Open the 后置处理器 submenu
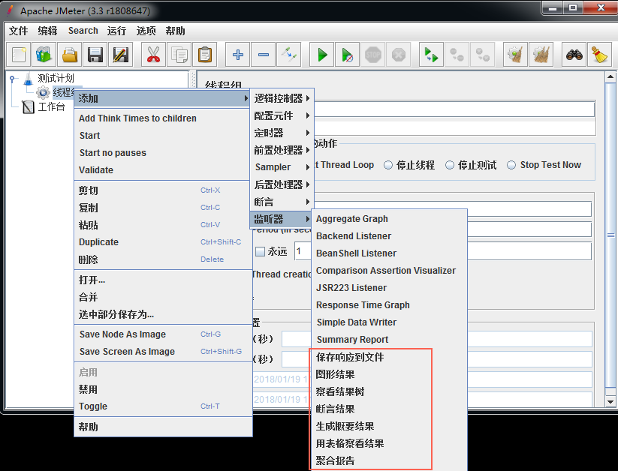The image size is (618, 471). point(282,184)
